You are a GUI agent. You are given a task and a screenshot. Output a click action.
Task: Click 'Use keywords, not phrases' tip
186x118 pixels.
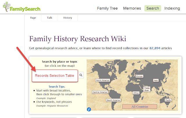point(54,102)
